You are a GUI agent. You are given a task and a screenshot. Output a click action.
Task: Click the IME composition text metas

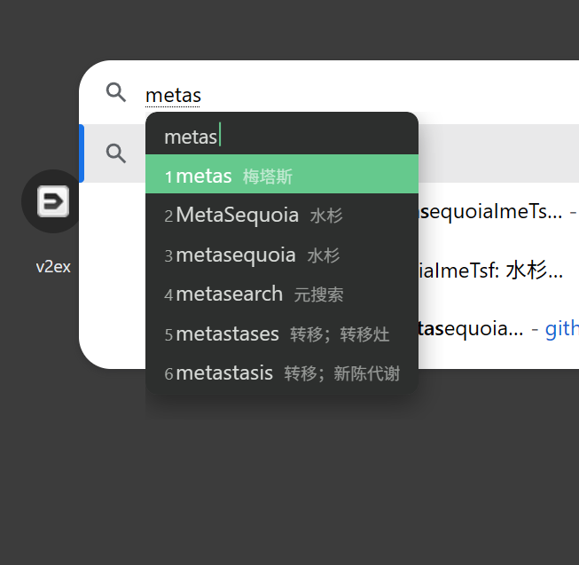[x=191, y=137]
